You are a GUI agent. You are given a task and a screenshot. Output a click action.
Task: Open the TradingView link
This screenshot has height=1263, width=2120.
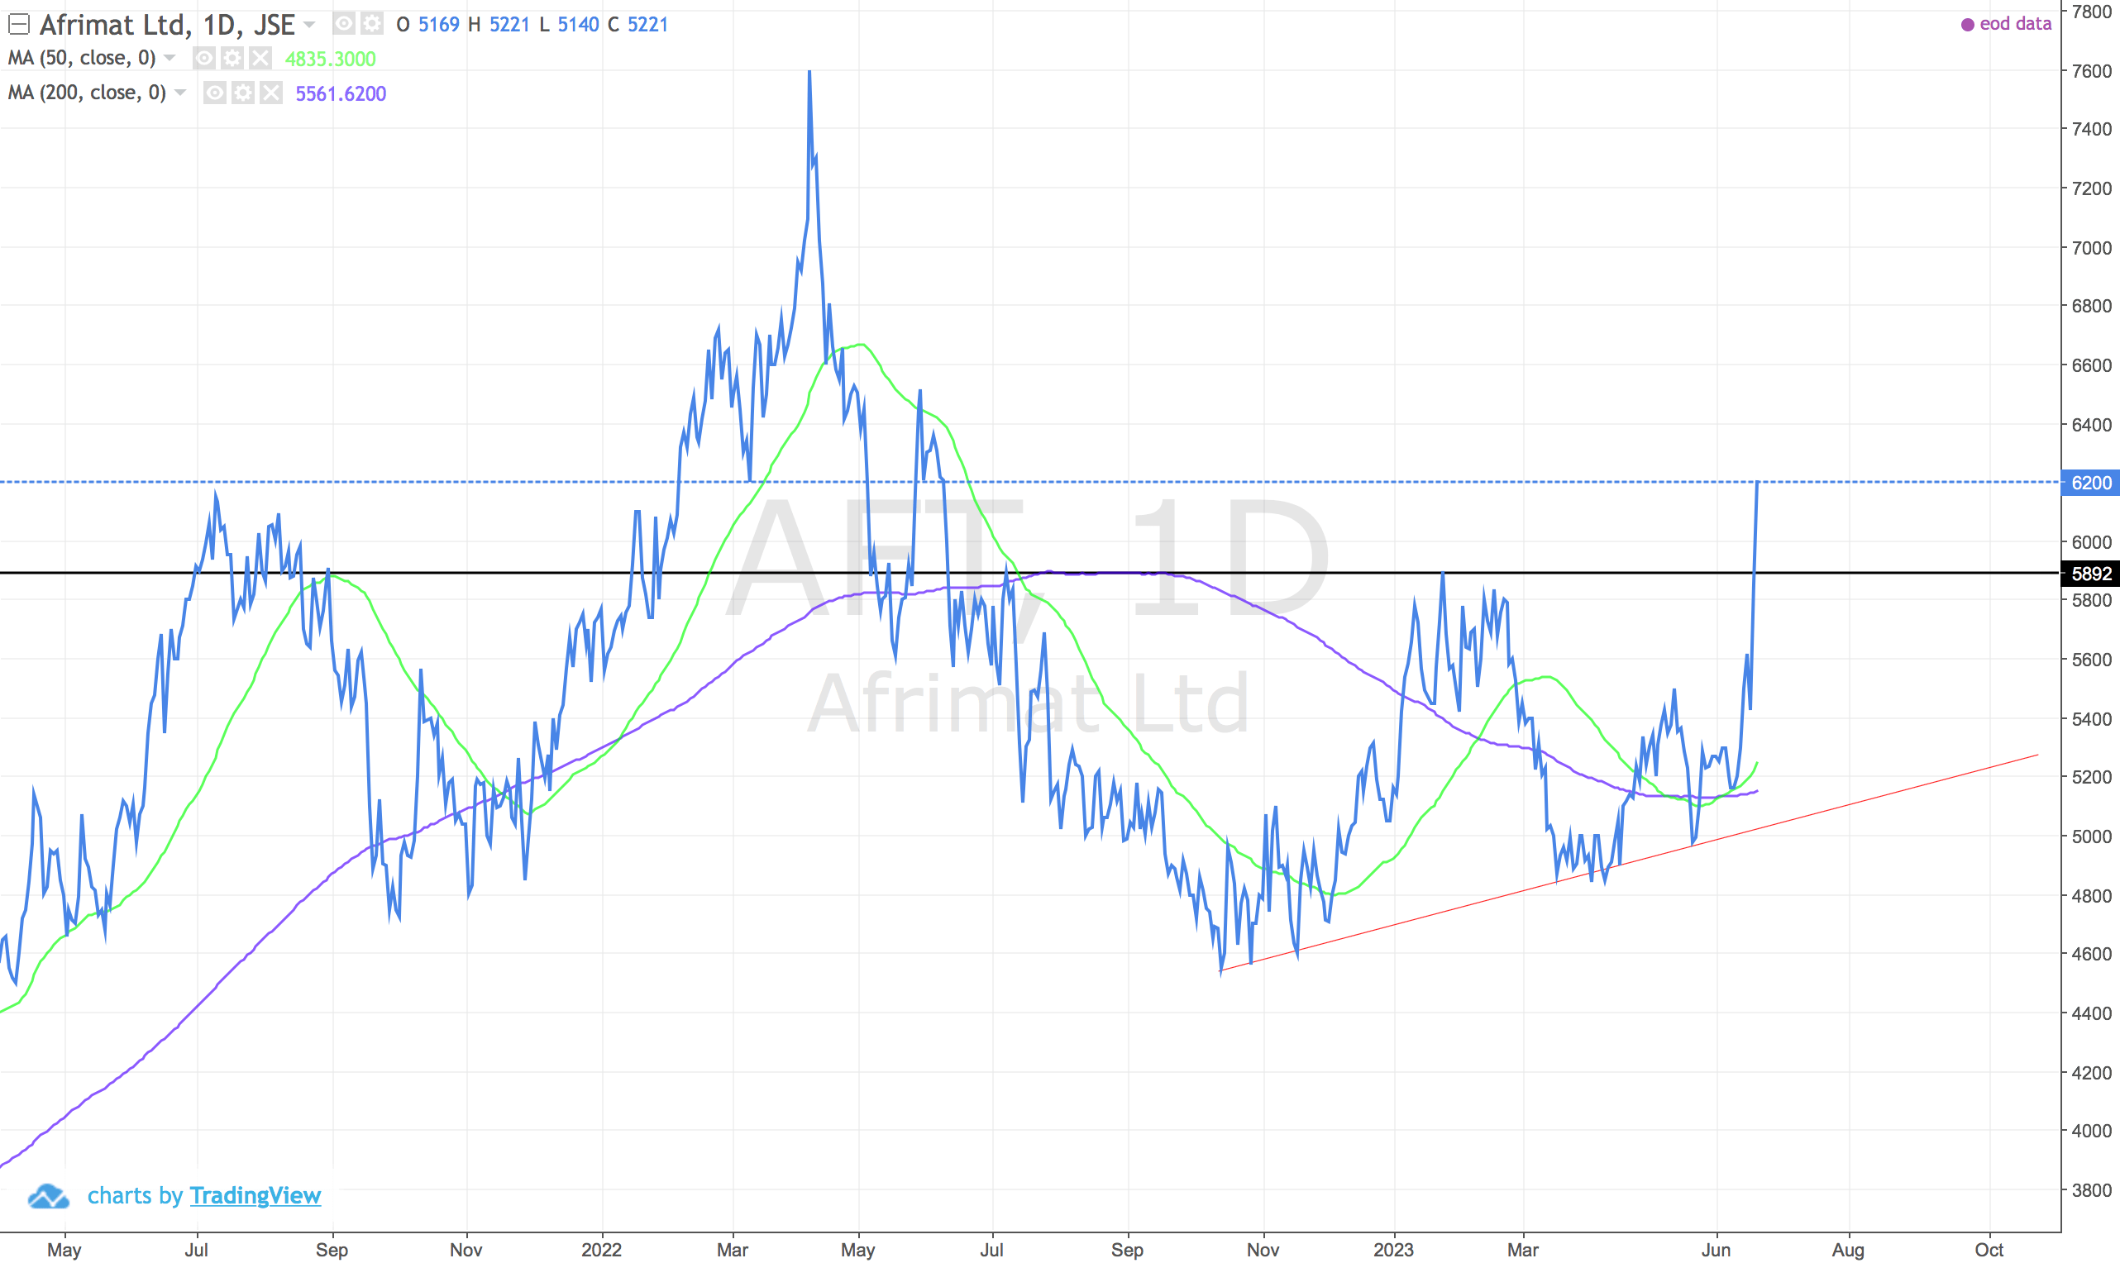(255, 1196)
